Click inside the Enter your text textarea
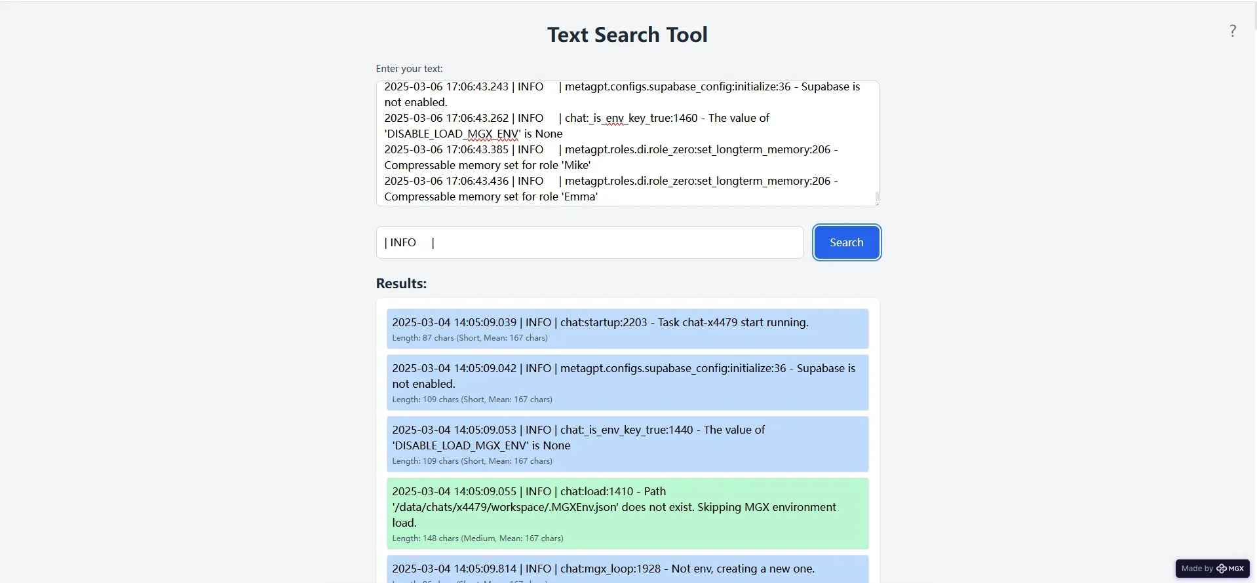 (627, 143)
